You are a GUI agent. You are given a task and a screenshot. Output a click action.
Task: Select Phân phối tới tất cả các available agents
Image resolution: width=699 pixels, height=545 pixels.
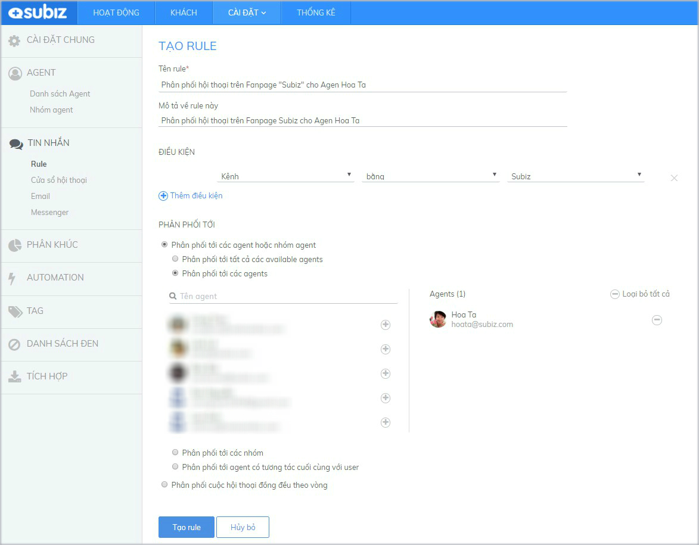click(x=175, y=259)
